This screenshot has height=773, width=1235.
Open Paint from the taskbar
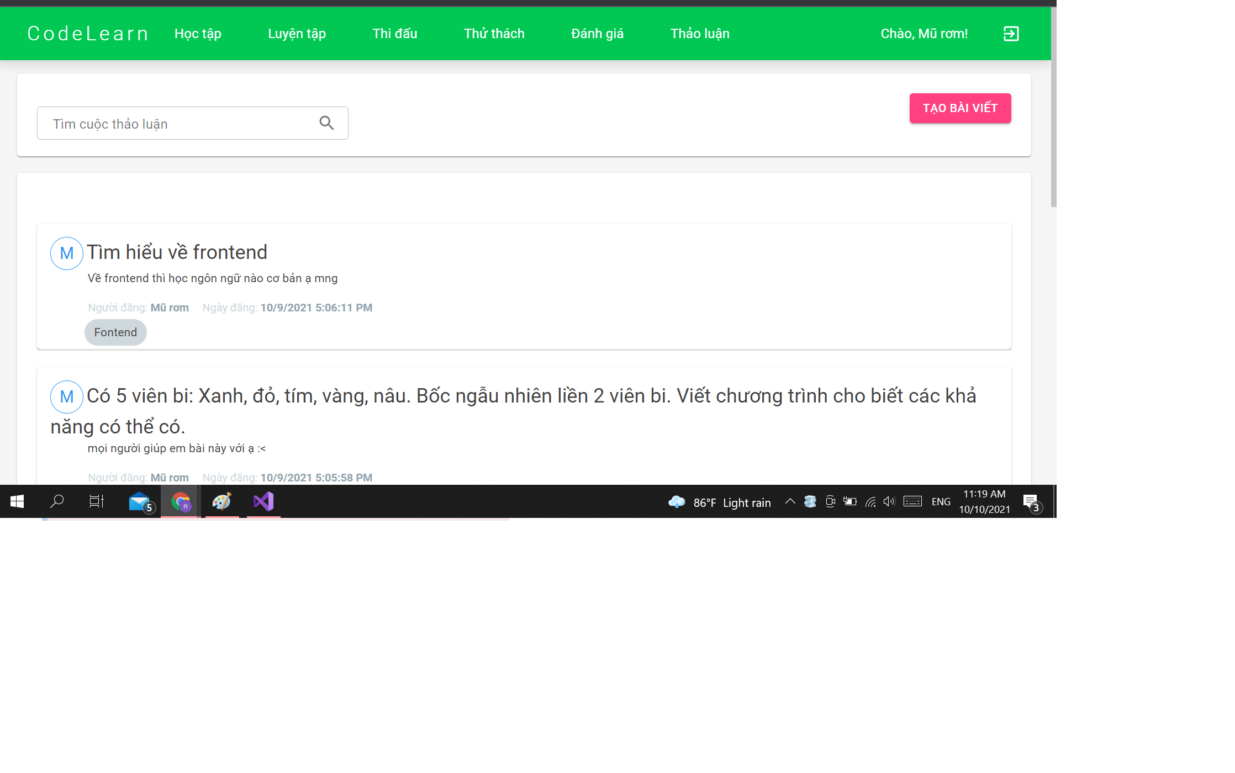pyautogui.click(x=221, y=501)
